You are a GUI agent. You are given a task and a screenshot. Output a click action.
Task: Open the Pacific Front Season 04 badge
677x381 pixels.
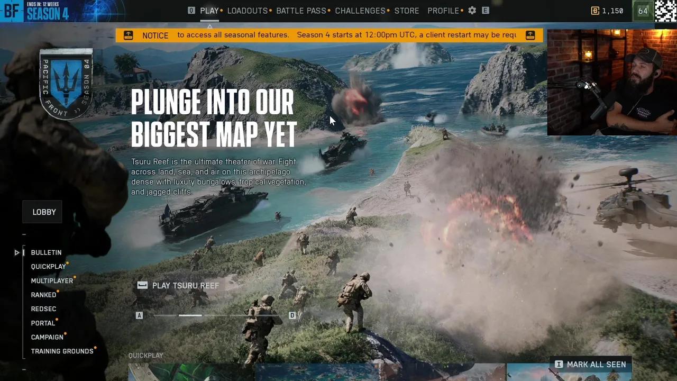point(66,84)
